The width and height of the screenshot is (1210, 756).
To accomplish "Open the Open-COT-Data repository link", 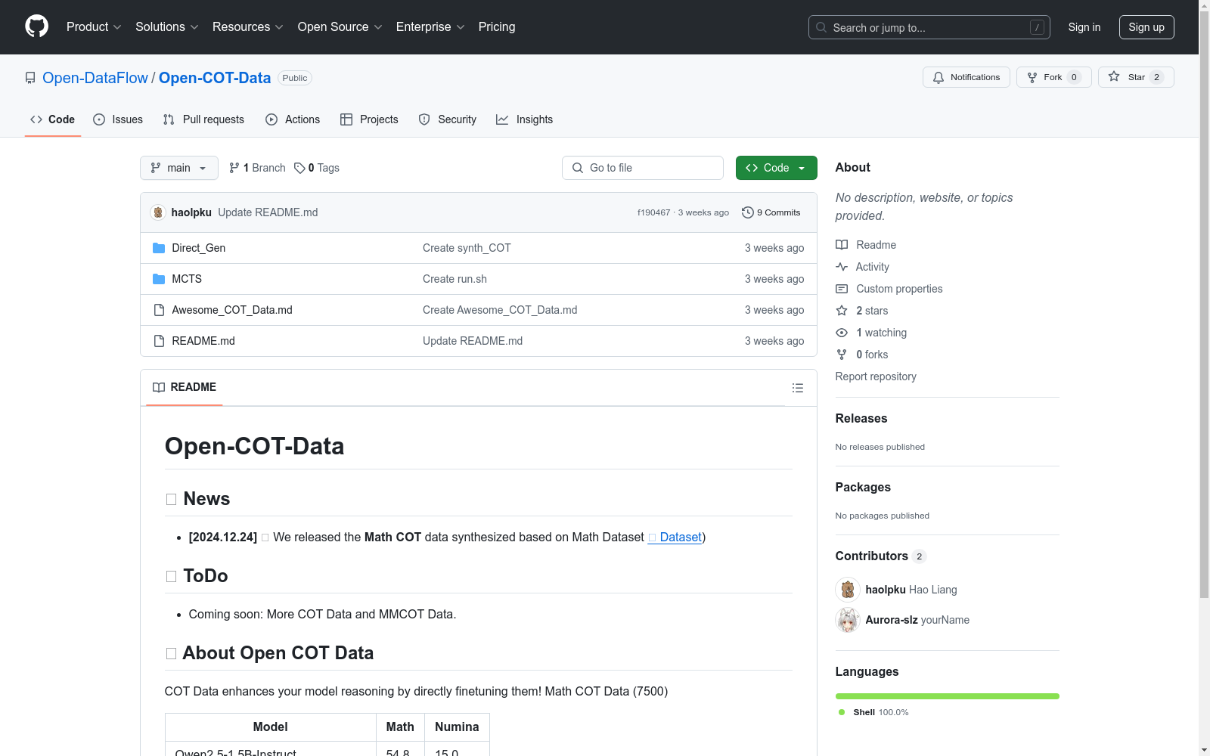I will coord(215,78).
